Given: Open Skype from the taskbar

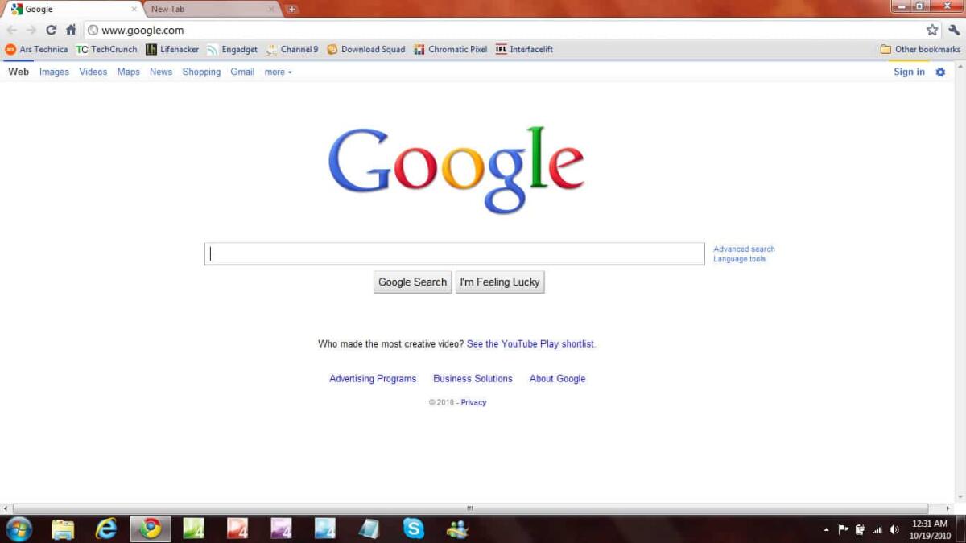Looking at the screenshot, I should [x=413, y=529].
